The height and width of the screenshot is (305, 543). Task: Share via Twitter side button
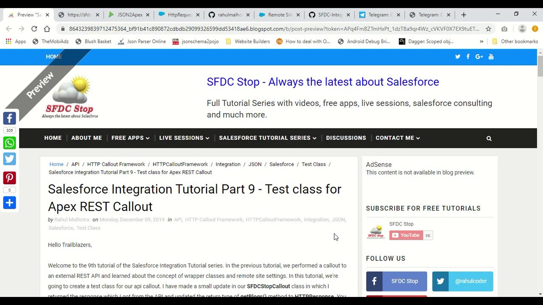(x=9, y=159)
